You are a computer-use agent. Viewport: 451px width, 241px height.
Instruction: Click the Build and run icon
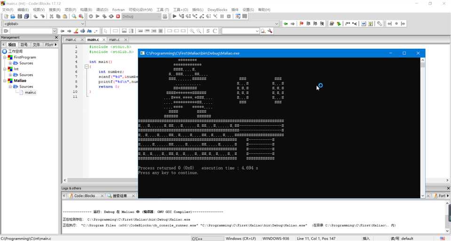tap(104, 16)
